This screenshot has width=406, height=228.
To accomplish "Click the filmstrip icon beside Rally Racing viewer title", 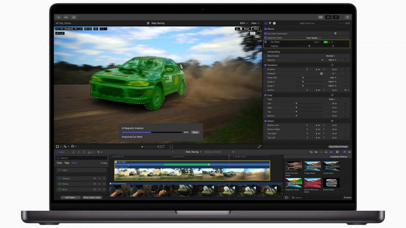I will click(148, 23).
